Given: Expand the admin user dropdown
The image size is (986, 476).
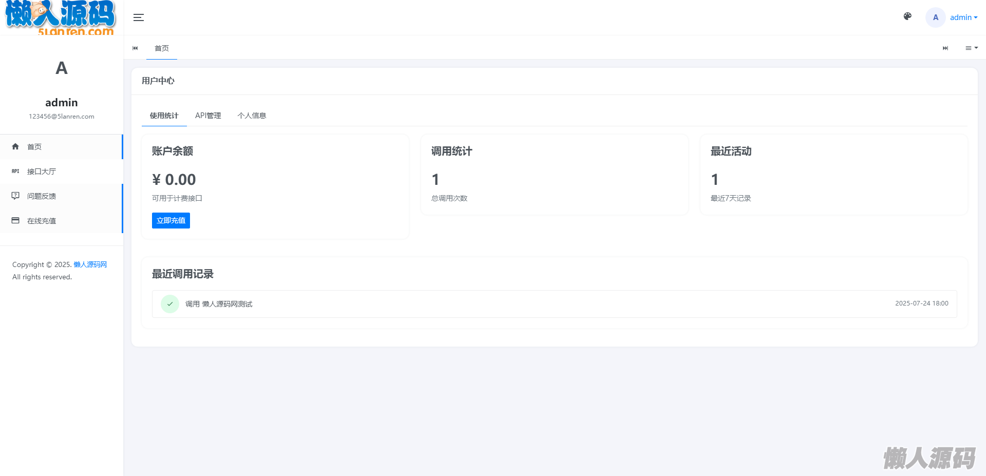Looking at the screenshot, I should coord(963,17).
